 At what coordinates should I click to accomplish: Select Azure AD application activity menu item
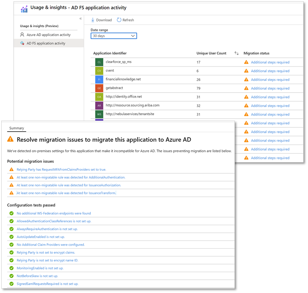[x=48, y=35]
